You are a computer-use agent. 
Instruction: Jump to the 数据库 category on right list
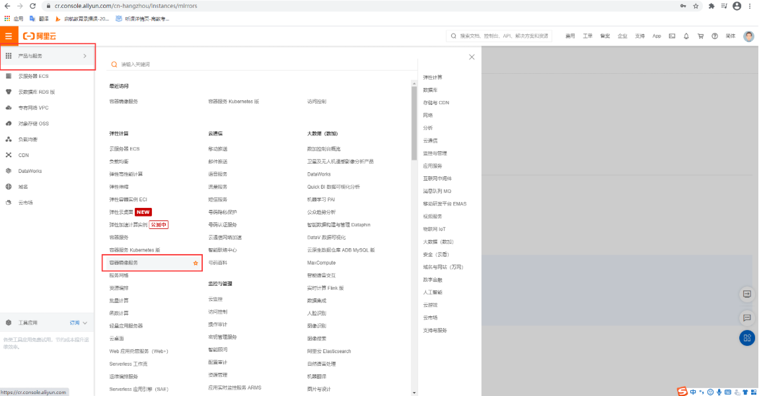click(x=430, y=90)
